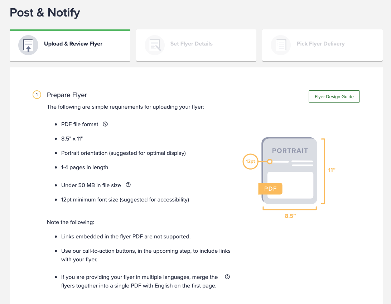Select the Upload & Review Flyer tab

point(70,45)
